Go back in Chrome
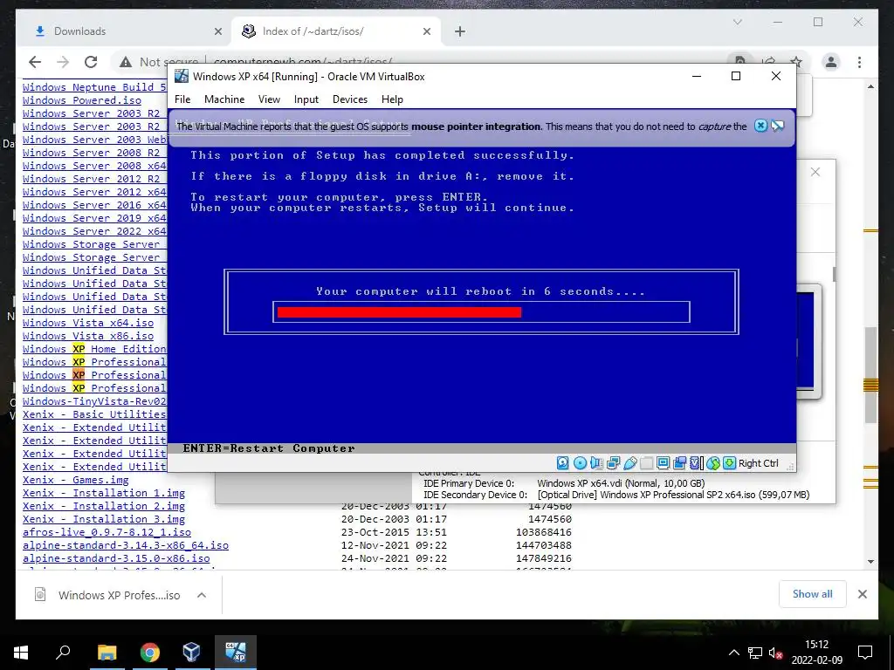This screenshot has width=894, height=670. pos(35,62)
